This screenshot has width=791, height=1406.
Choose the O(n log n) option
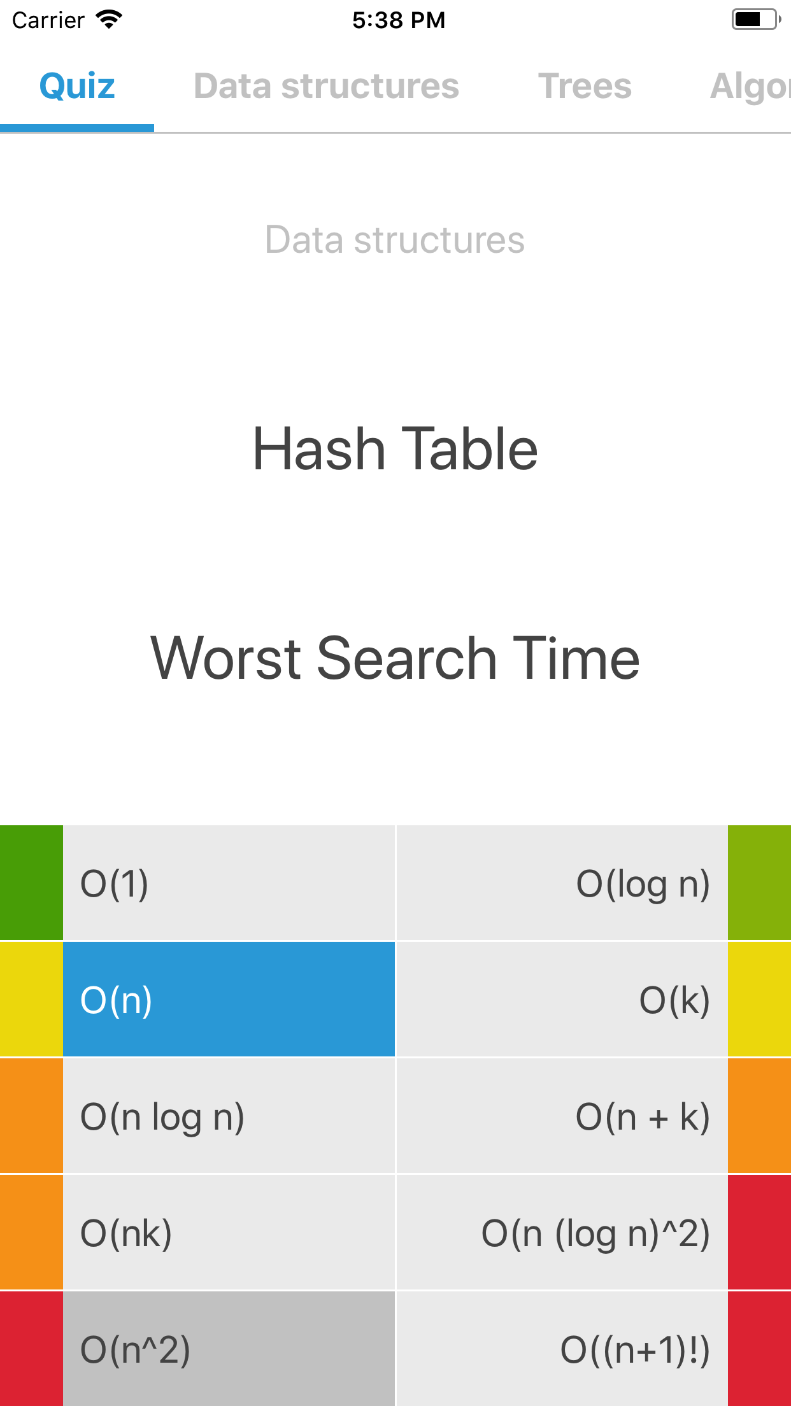(x=229, y=1116)
